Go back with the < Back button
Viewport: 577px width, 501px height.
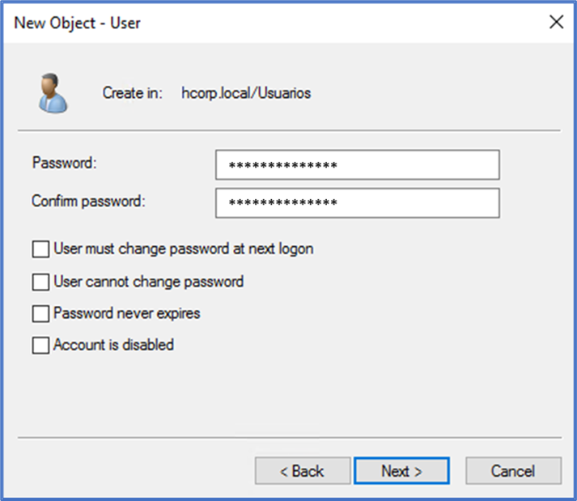coord(302,471)
